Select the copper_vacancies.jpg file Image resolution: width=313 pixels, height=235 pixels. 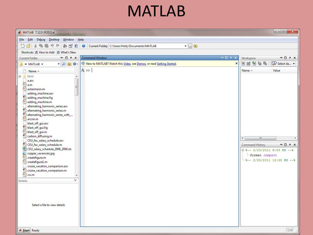(41, 153)
